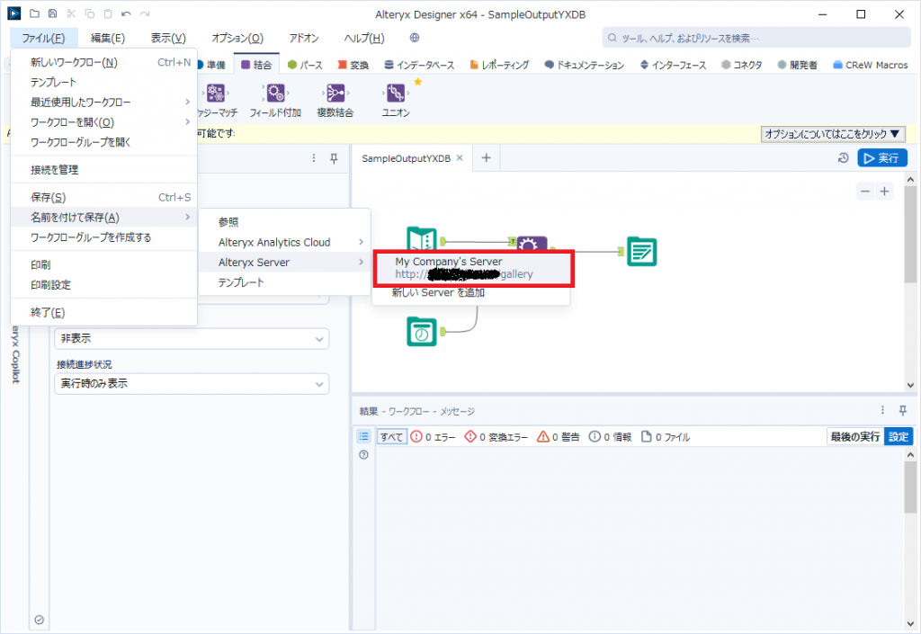Add a new workflow tab with plus

tap(486, 158)
